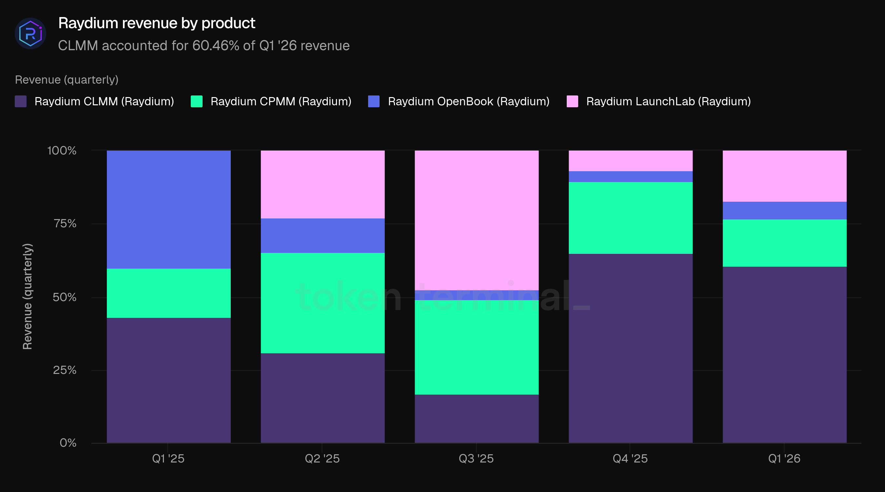Image resolution: width=885 pixels, height=492 pixels.
Task: Click the Raydium logo icon
Action: 30,33
